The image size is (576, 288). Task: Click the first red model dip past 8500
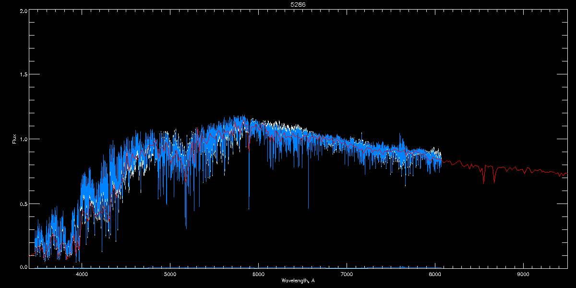[x=483, y=181]
